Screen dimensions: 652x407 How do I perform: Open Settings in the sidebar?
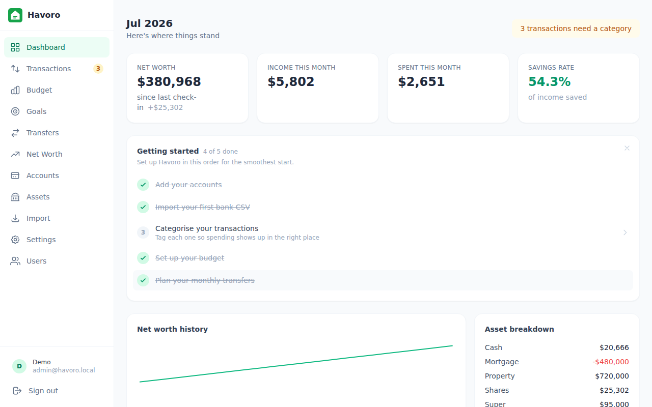coord(57,240)
